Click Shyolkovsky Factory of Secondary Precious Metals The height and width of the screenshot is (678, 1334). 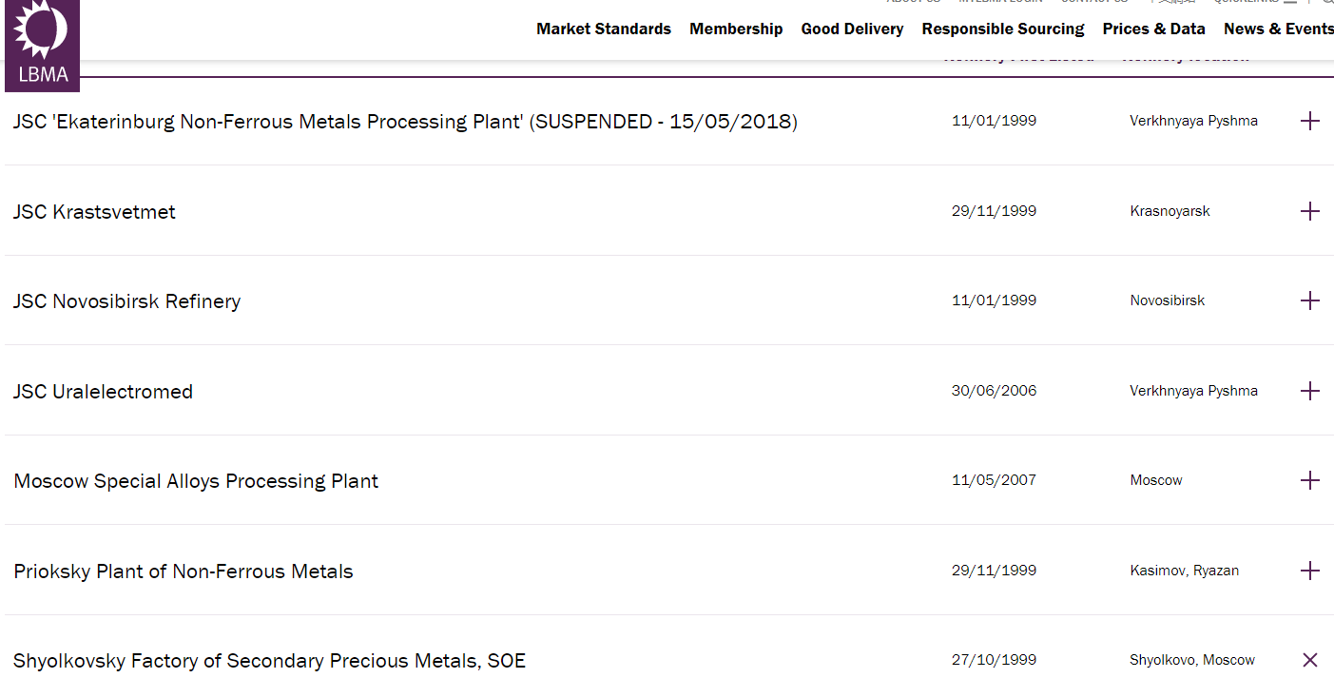pos(269,661)
